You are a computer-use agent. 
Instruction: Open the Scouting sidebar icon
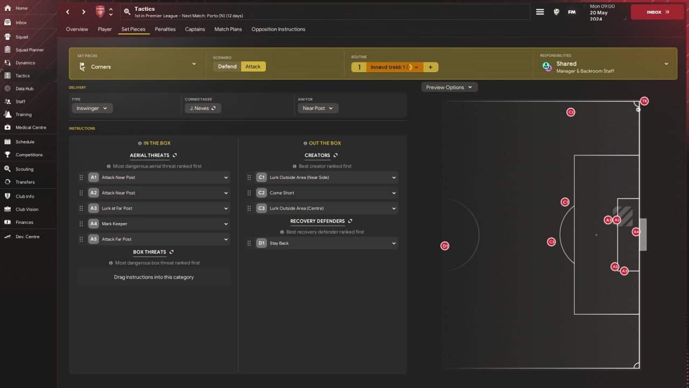tap(8, 169)
